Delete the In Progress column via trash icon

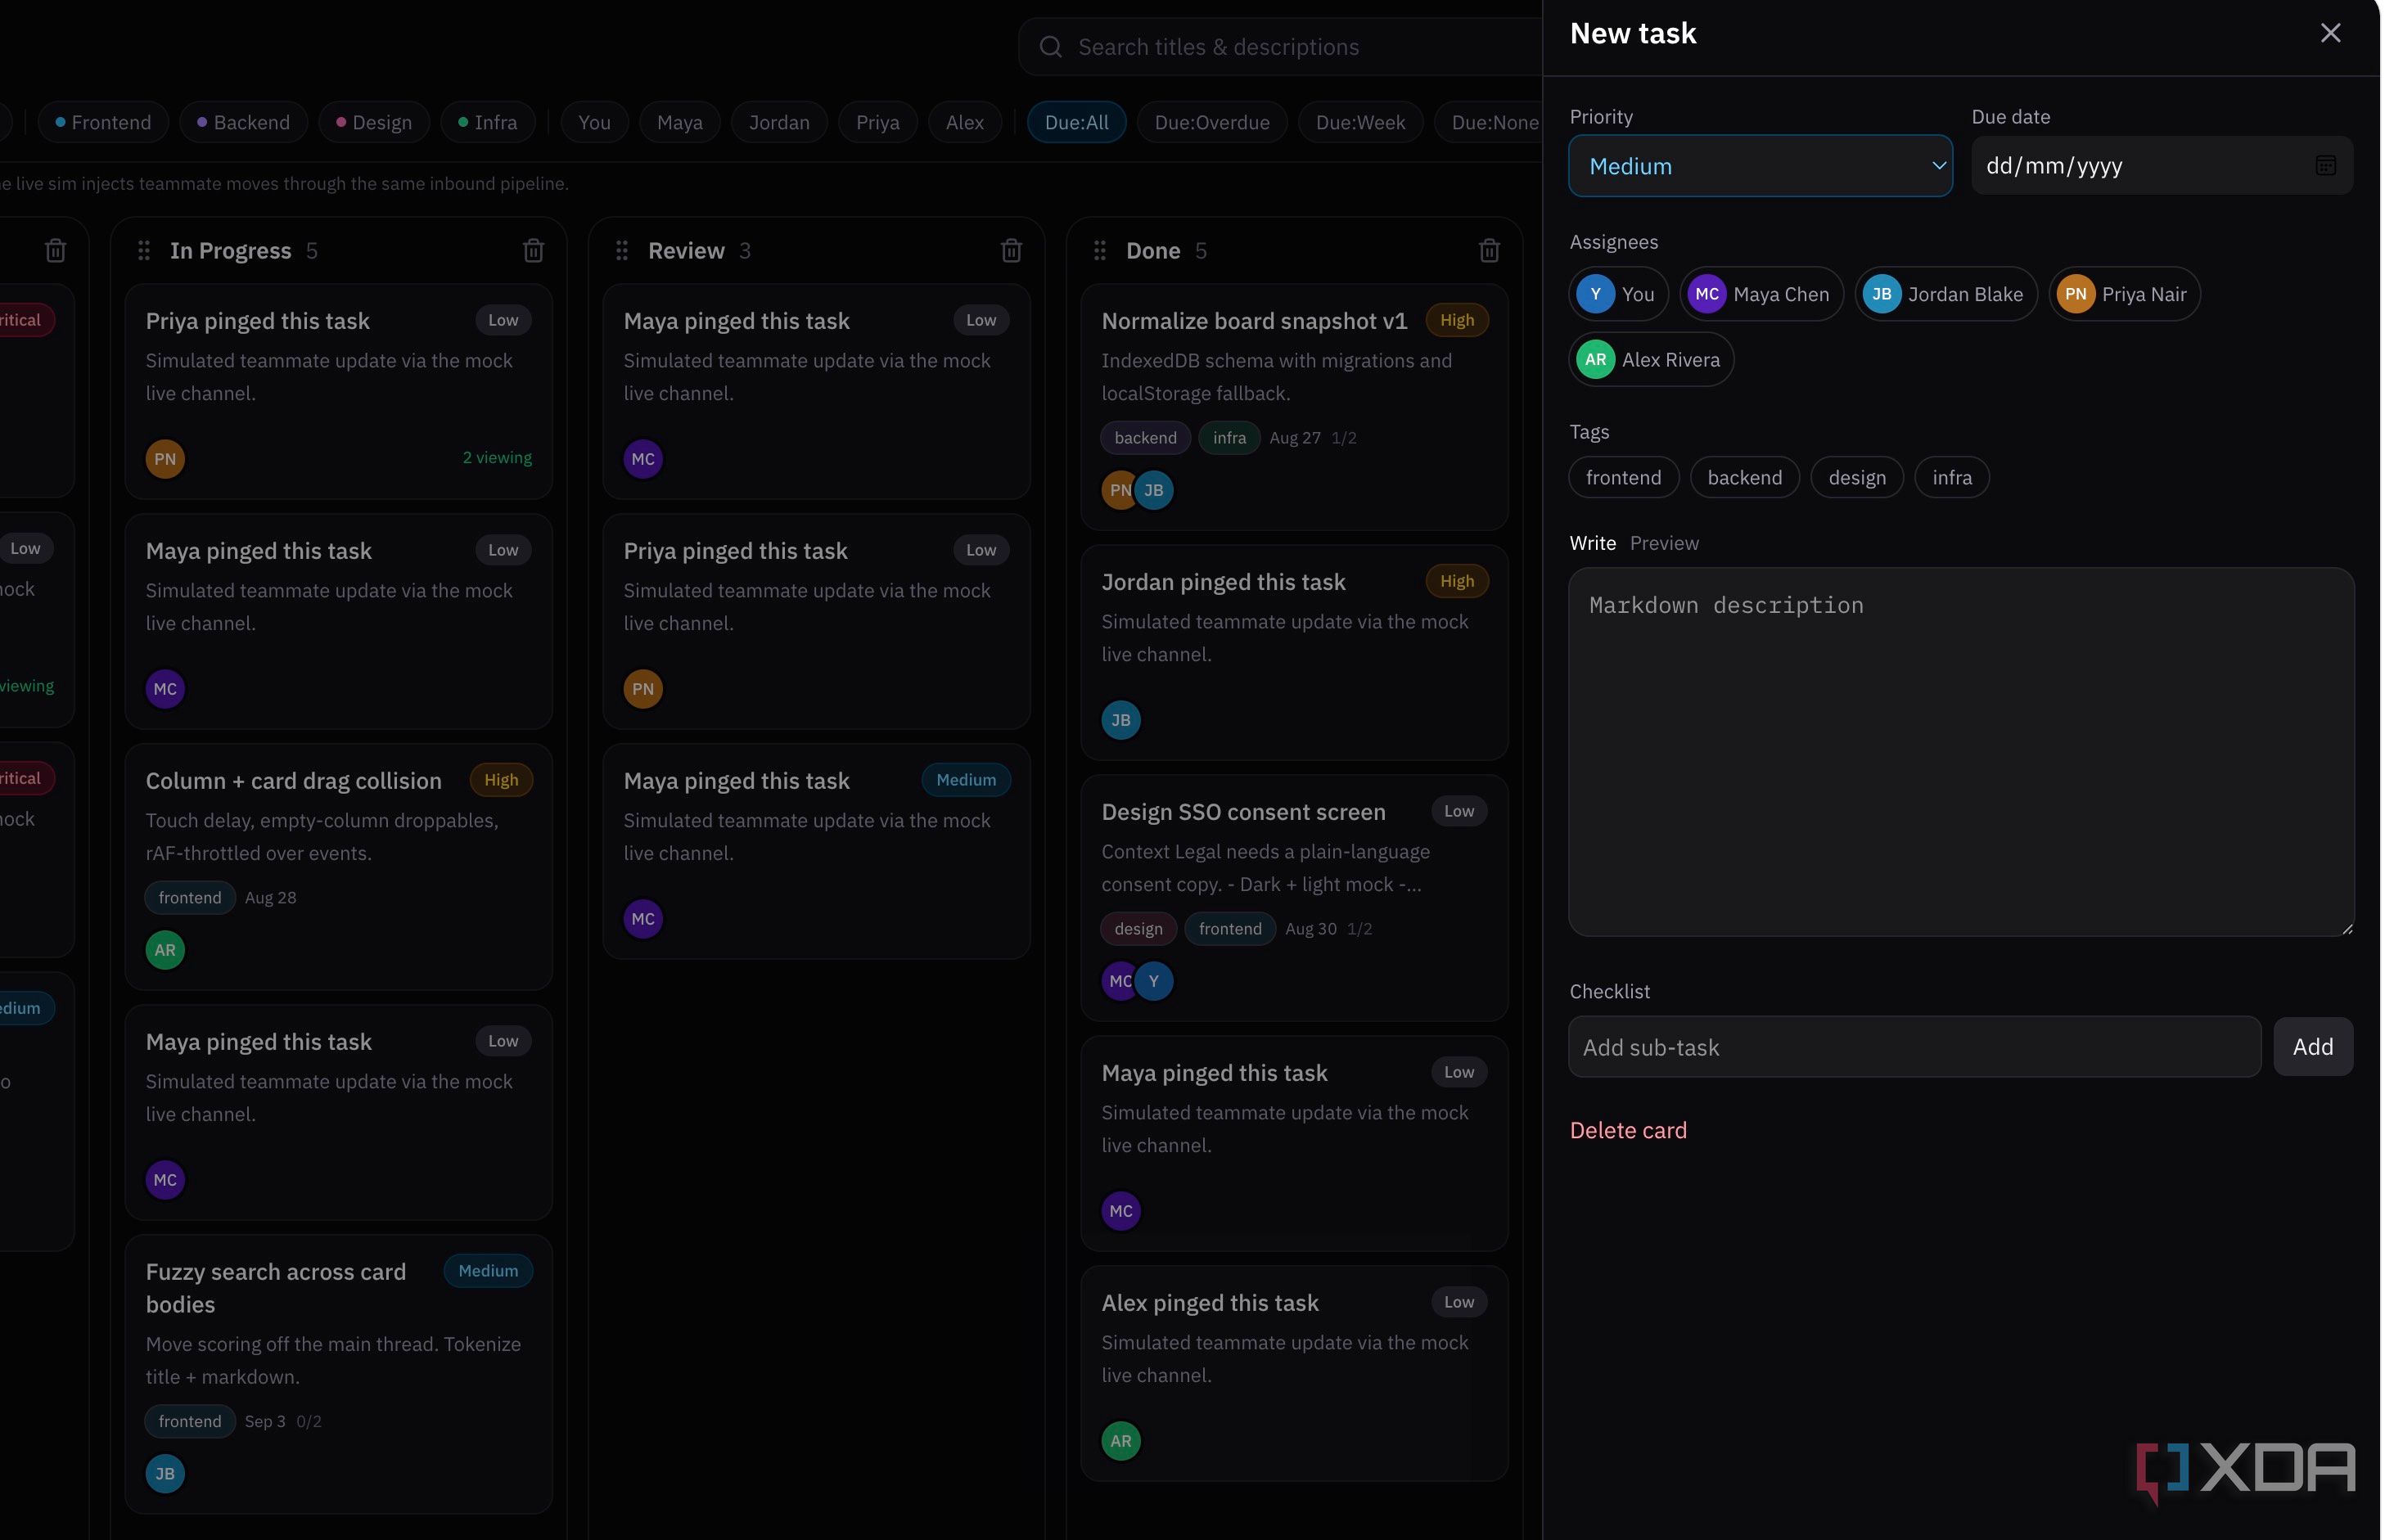tap(534, 250)
